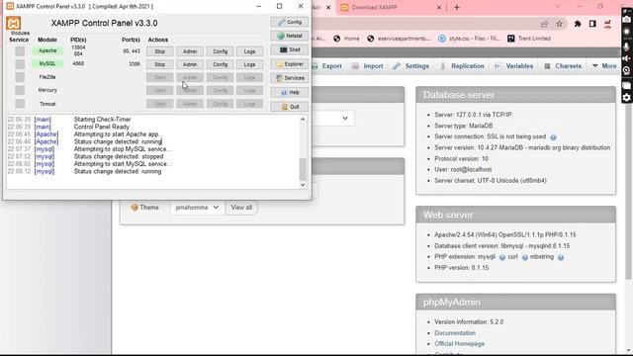This screenshot has height=356, width=633.
Task: Open Home bookmark in bookmarks bar
Action: [346, 39]
